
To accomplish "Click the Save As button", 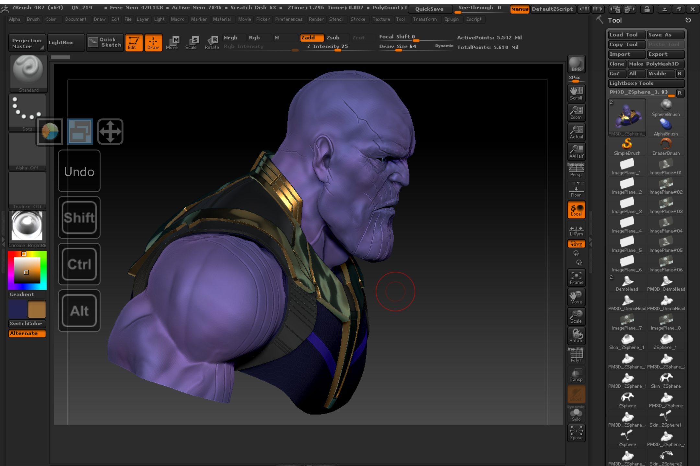I will click(666, 35).
